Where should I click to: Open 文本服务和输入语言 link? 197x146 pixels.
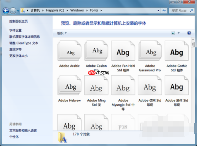click(x=23, y=130)
